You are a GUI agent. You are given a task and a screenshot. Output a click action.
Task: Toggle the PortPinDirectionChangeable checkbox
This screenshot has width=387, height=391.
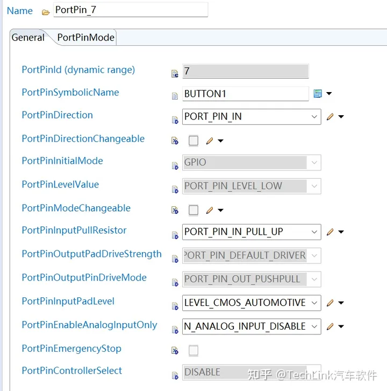tap(193, 141)
